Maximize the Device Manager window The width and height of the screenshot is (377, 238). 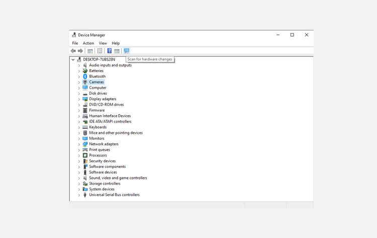(292, 35)
